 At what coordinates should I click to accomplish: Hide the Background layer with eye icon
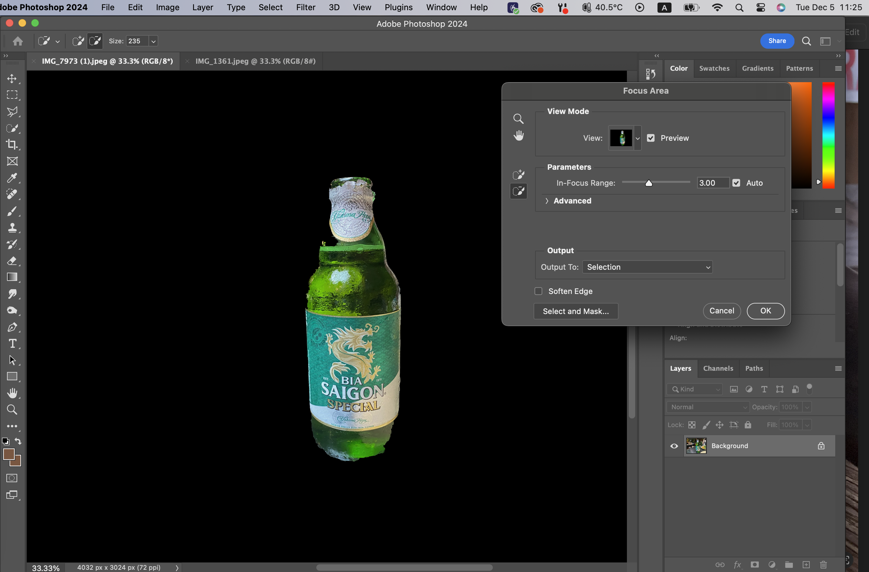[674, 446]
